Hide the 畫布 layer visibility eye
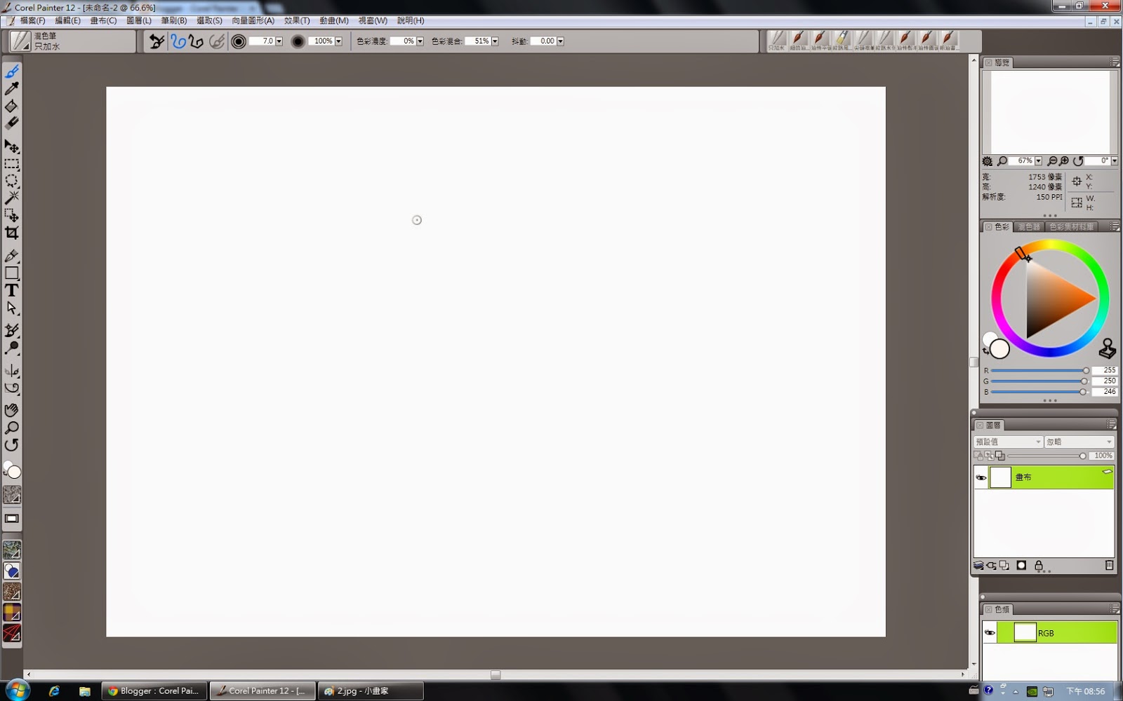The image size is (1123, 701). click(981, 477)
